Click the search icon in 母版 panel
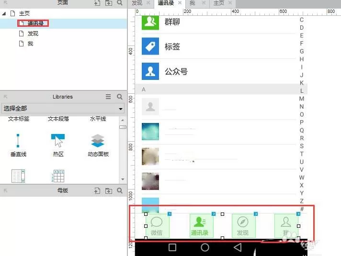The image size is (341, 256). pyautogui.click(x=120, y=190)
